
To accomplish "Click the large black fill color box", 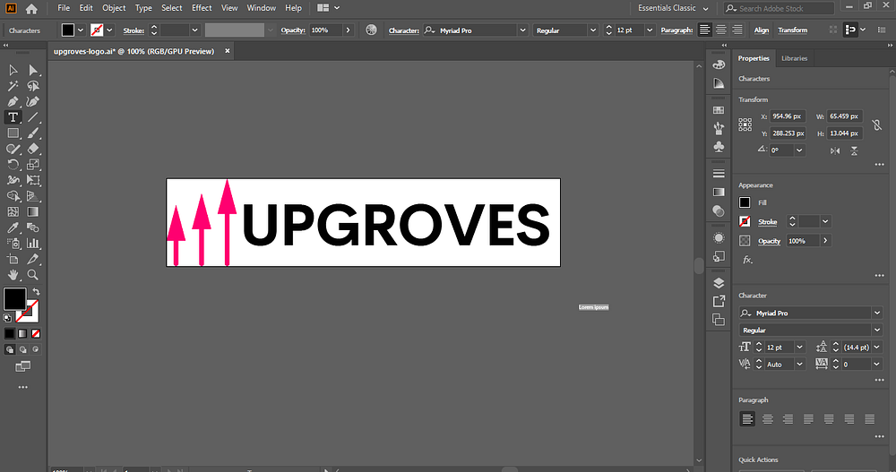I will 15,298.
